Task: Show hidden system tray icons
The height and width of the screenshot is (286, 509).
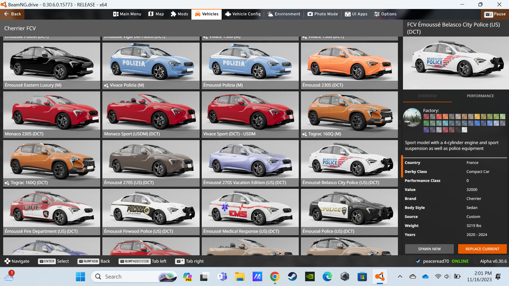Action: coord(400,277)
